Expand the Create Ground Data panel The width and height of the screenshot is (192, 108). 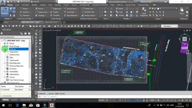25,19
